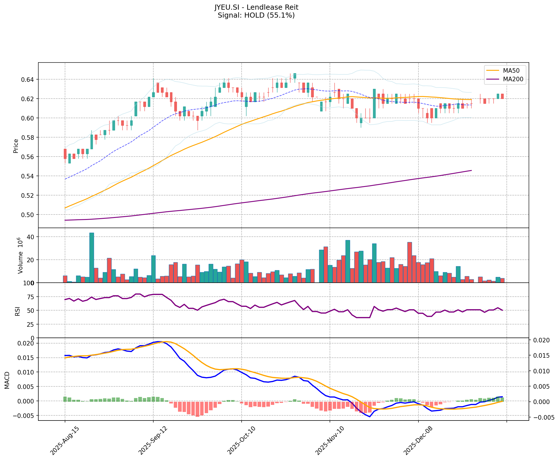Image resolution: width=559 pixels, height=460 pixels.
Task: Click the last candlestick on the right
Action: (502, 96)
